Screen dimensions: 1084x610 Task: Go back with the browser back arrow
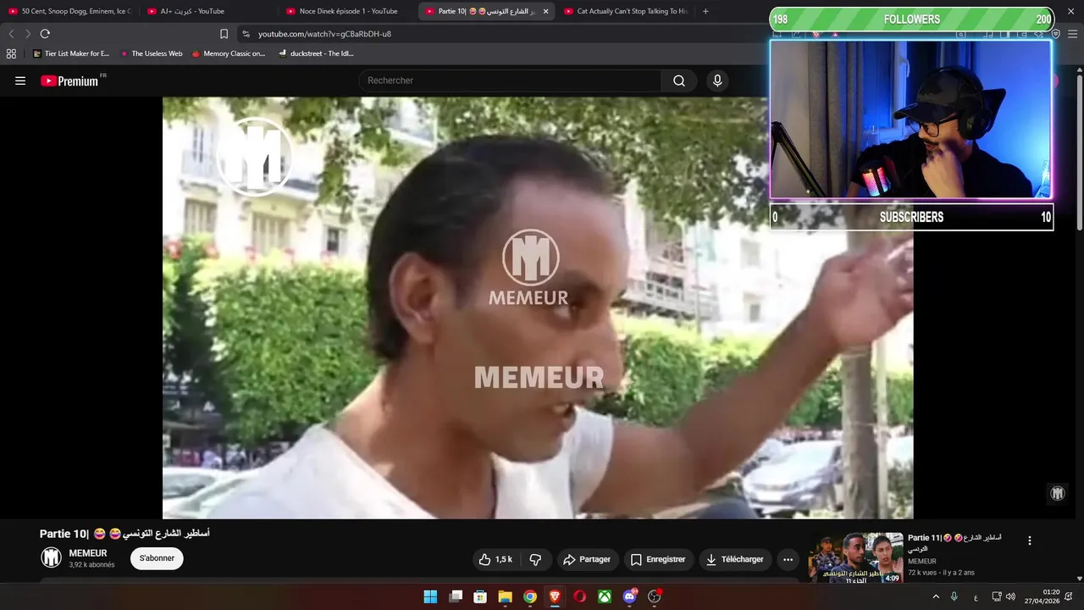[11, 34]
